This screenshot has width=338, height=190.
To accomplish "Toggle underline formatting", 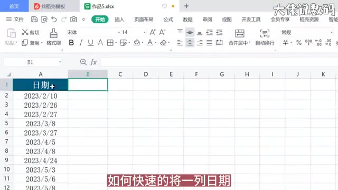I will tap(90, 43).
